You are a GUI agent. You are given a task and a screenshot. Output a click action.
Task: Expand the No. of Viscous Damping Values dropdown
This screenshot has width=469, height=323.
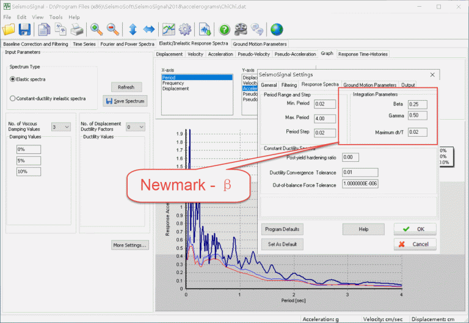(60, 126)
